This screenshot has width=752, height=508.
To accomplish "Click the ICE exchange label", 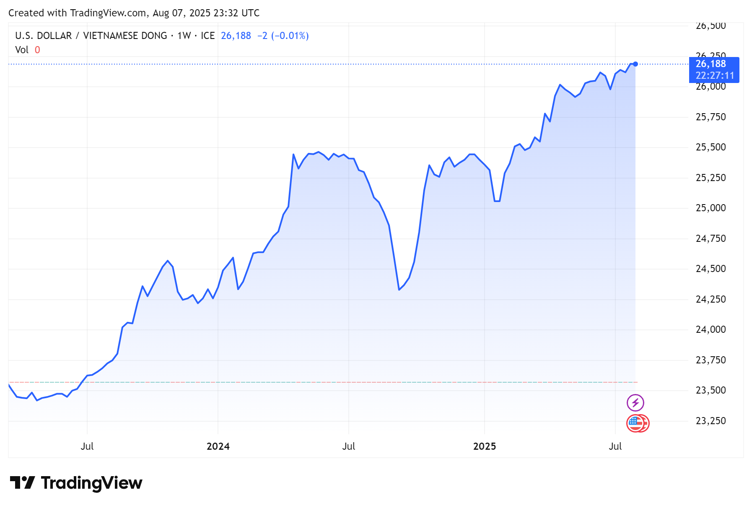I will 207,36.
